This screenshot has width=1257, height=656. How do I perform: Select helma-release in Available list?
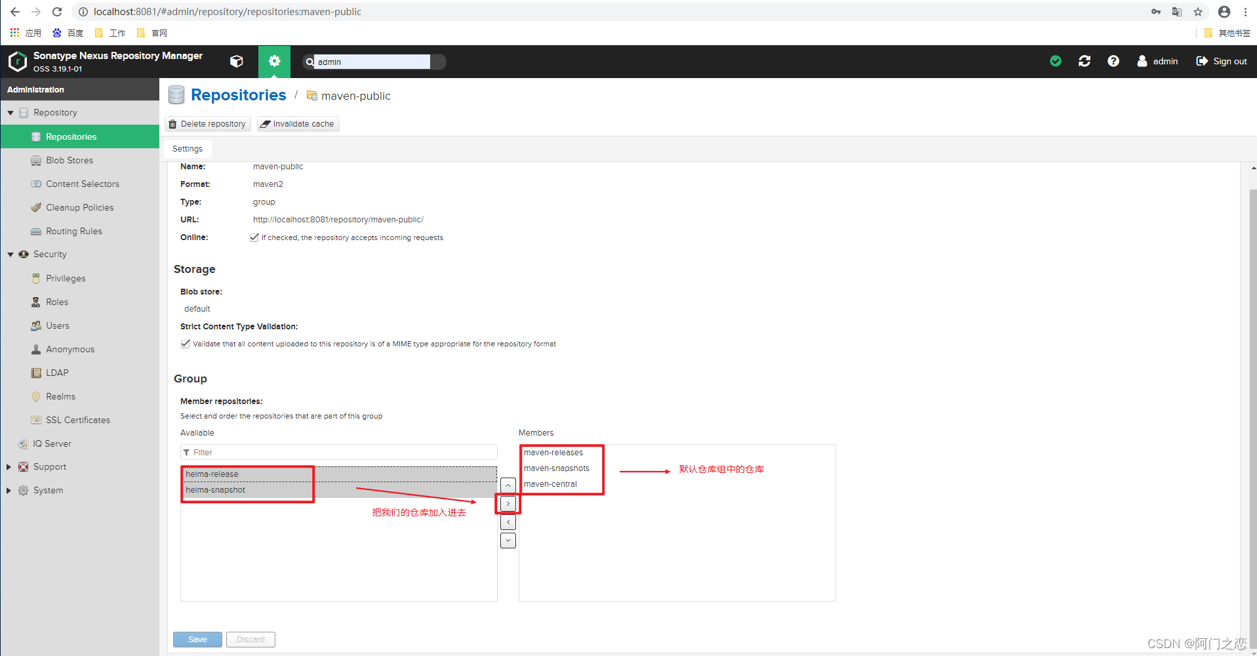click(x=339, y=474)
